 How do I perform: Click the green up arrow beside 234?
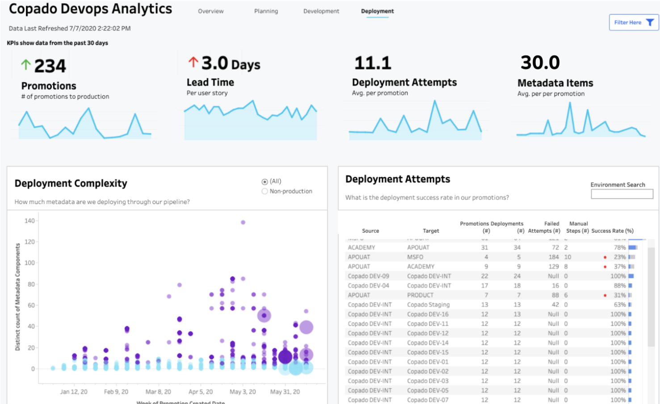26,65
